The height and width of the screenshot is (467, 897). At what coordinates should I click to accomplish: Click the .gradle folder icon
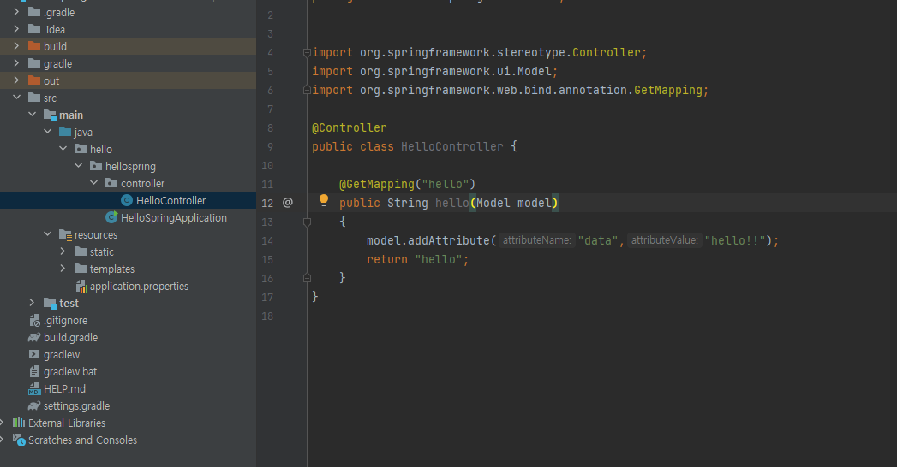[34, 12]
